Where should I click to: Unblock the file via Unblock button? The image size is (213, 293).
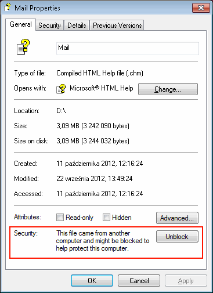click(x=177, y=237)
